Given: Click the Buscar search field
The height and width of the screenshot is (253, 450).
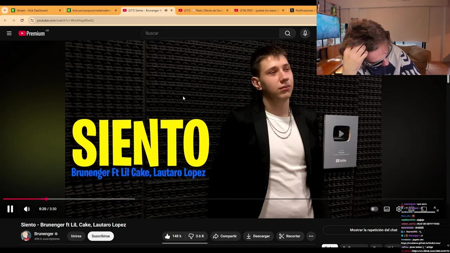Looking at the screenshot, I should pos(211,33).
